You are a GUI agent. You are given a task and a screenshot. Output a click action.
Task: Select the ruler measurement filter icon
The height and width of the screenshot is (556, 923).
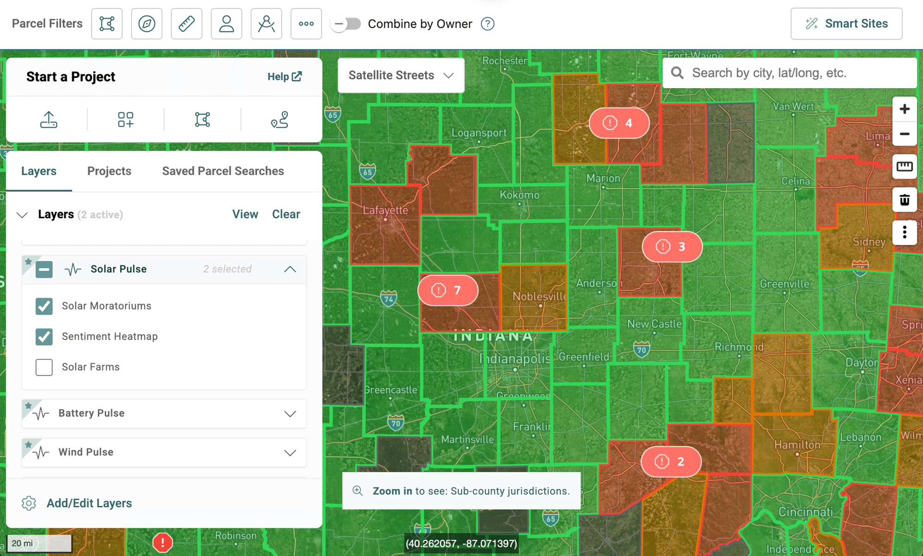pos(186,24)
